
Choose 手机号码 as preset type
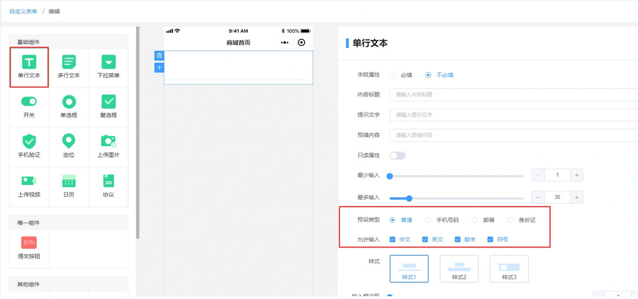click(x=429, y=220)
